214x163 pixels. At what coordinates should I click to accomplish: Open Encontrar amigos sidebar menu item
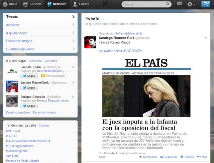40,41
